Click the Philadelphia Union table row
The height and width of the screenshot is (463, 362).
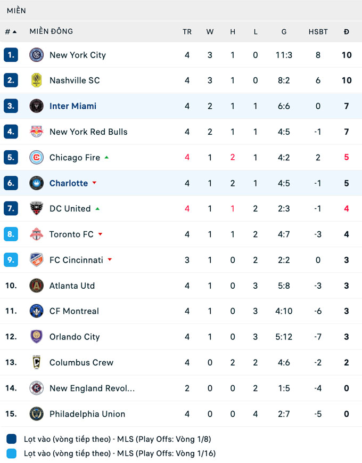pyautogui.click(x=181, y=414)
